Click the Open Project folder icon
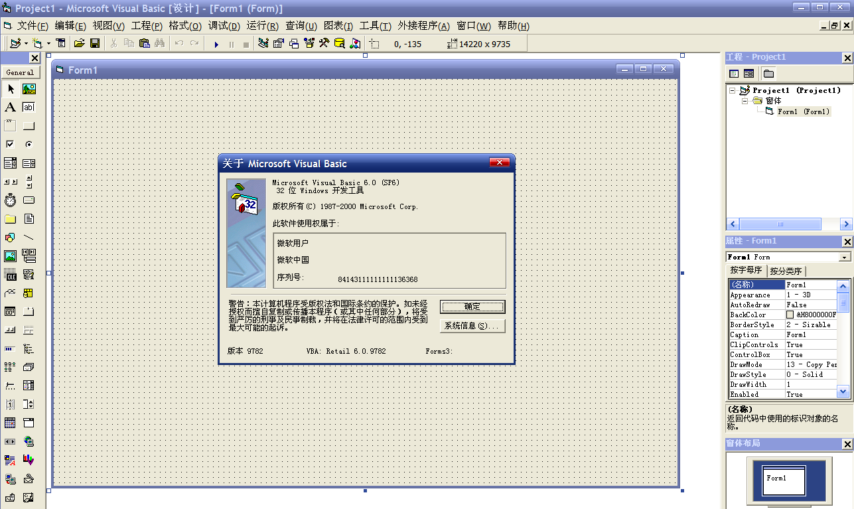 tap(80, 44)
